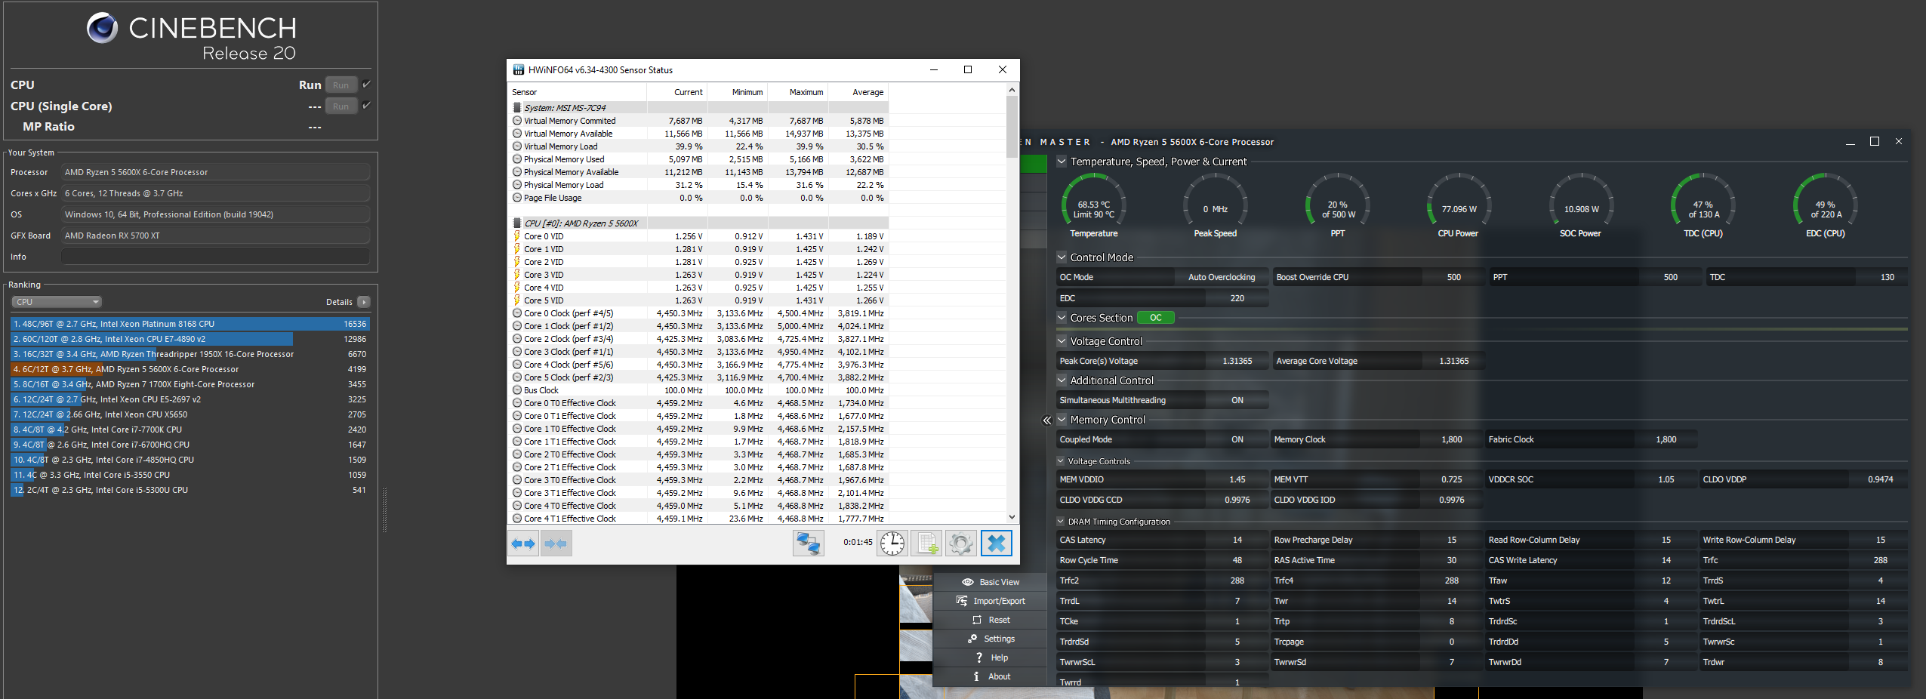1926x699 pixels.
Task: Click Core 0 Clock sensor row icon
Action: tap(517, 313)
